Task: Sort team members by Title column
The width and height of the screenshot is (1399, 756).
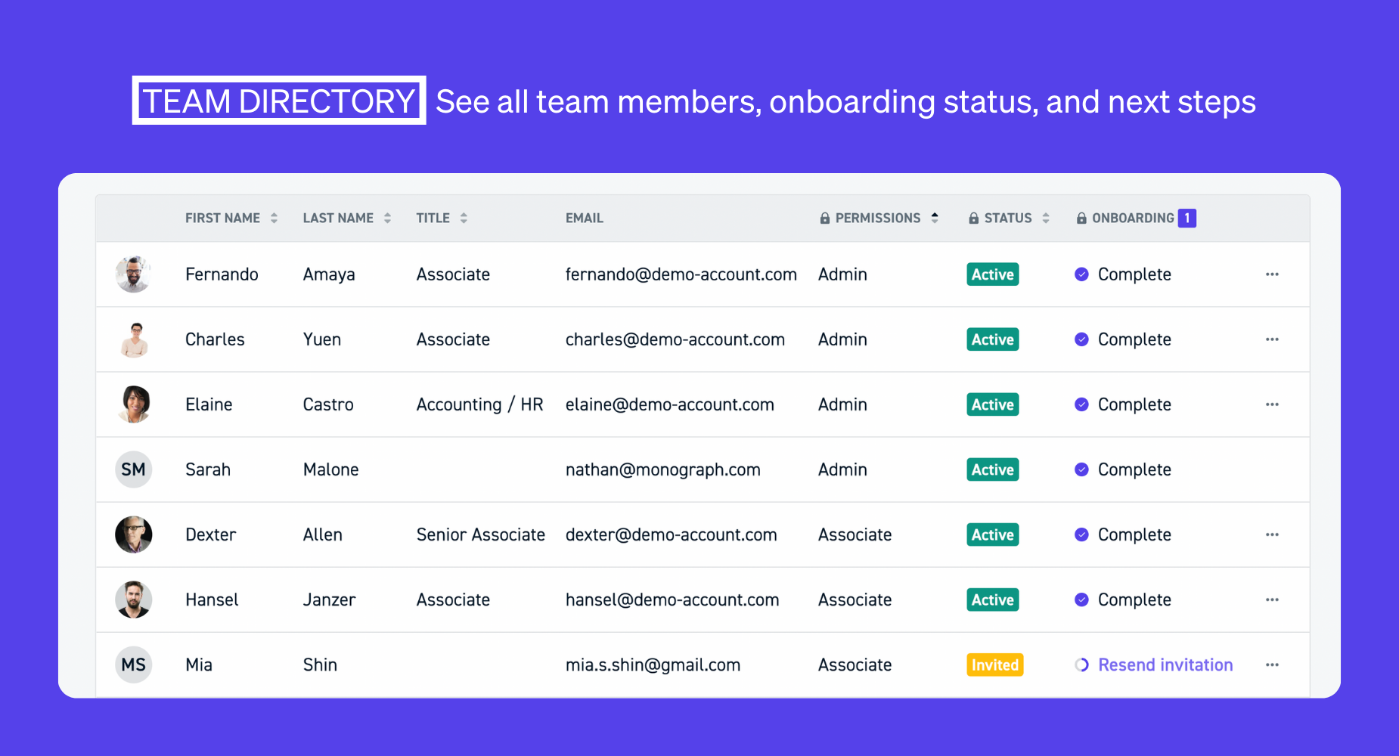Action: tap(464, 218)
